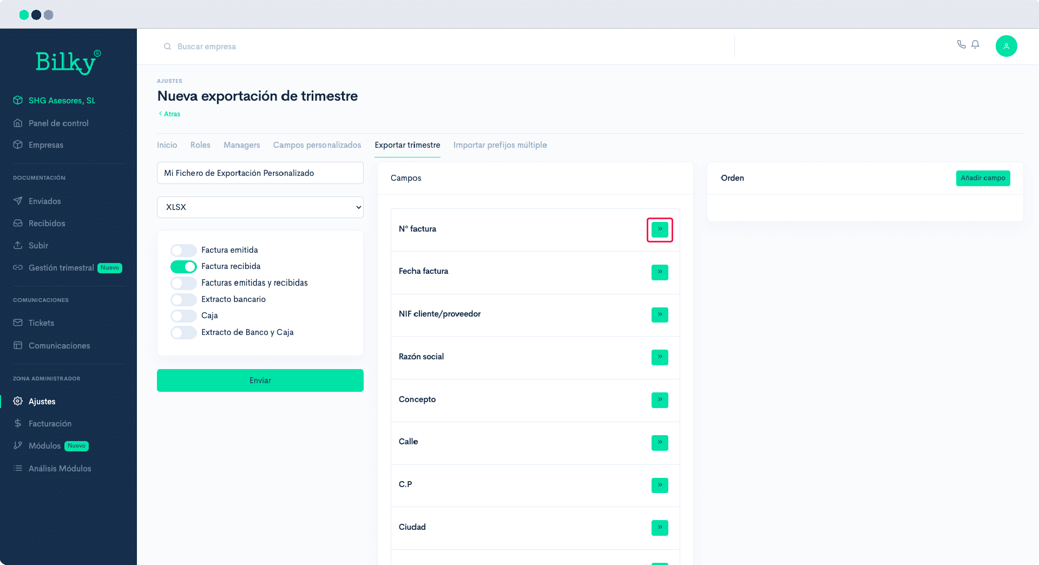Enable Extracto de Banco y Caja toggle
The height and width of the screenshot is (565, 1039).
click(x=183, y=332)
